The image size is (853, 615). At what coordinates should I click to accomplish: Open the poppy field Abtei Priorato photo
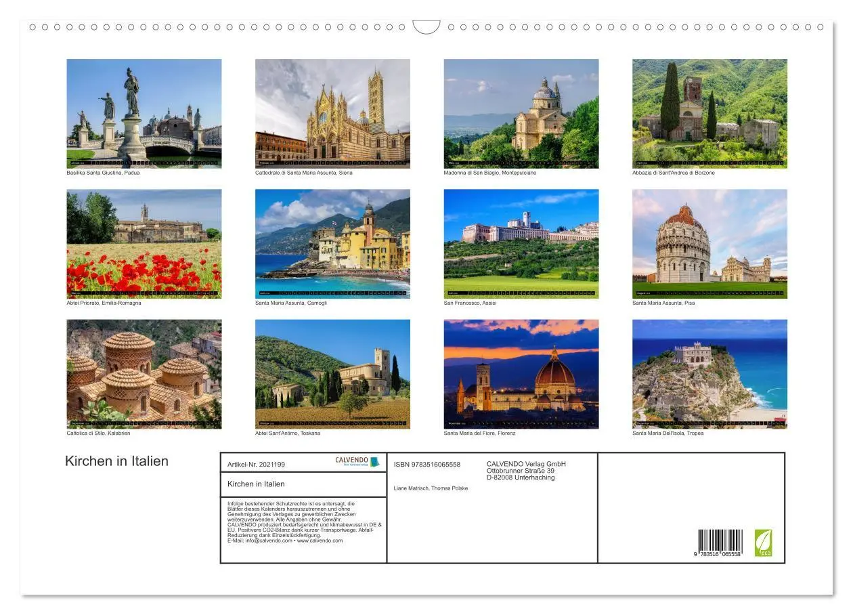144,244
